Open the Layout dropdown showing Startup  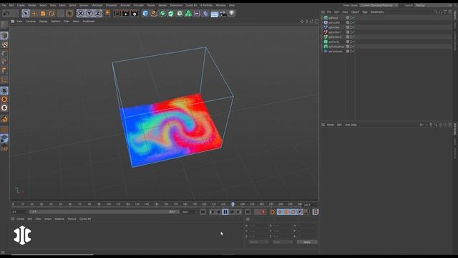[434, 5]
